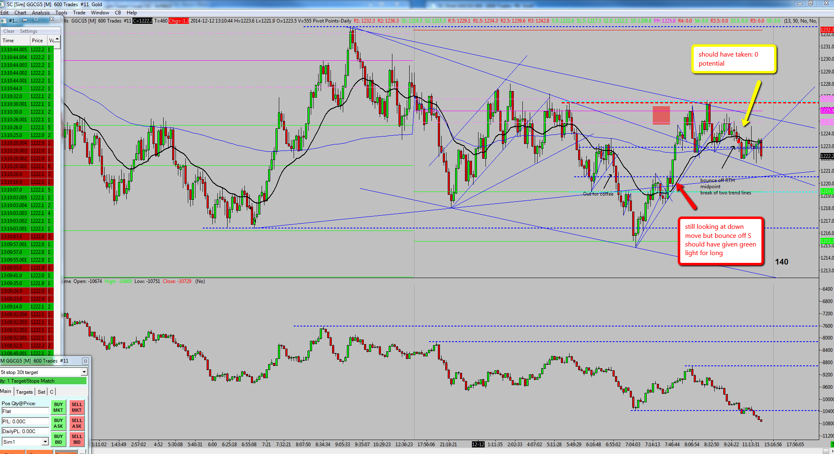Switch to the Main tab
834x454 pixels.
(x=6, y=391)
